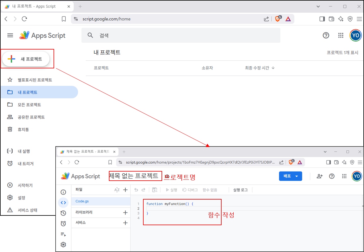Click the search field labeled 검색

point(181,35)
